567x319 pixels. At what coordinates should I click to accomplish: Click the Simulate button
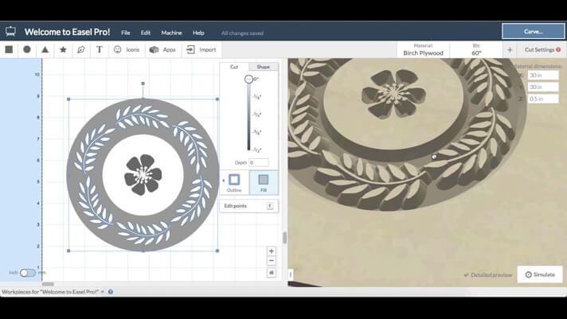point(540,274)
